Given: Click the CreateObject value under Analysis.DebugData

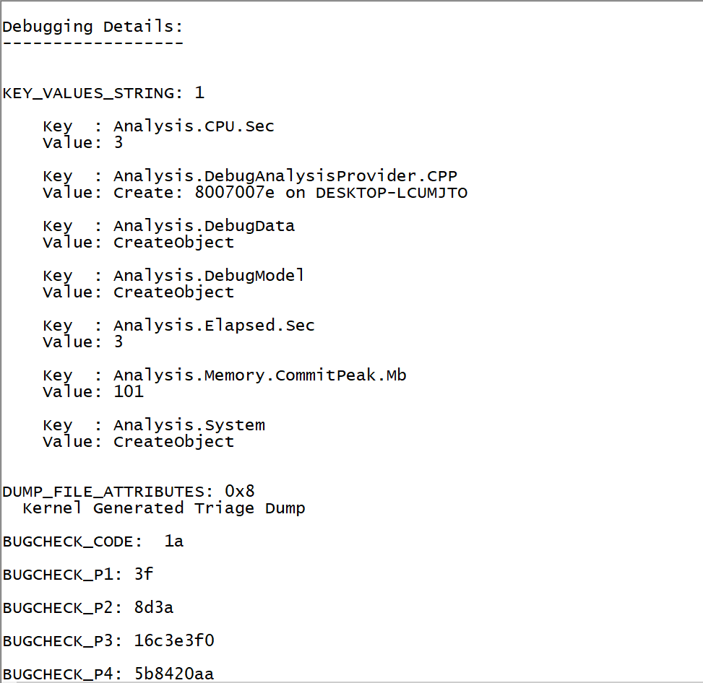Looking at the screenshot, I should (173, 243).
